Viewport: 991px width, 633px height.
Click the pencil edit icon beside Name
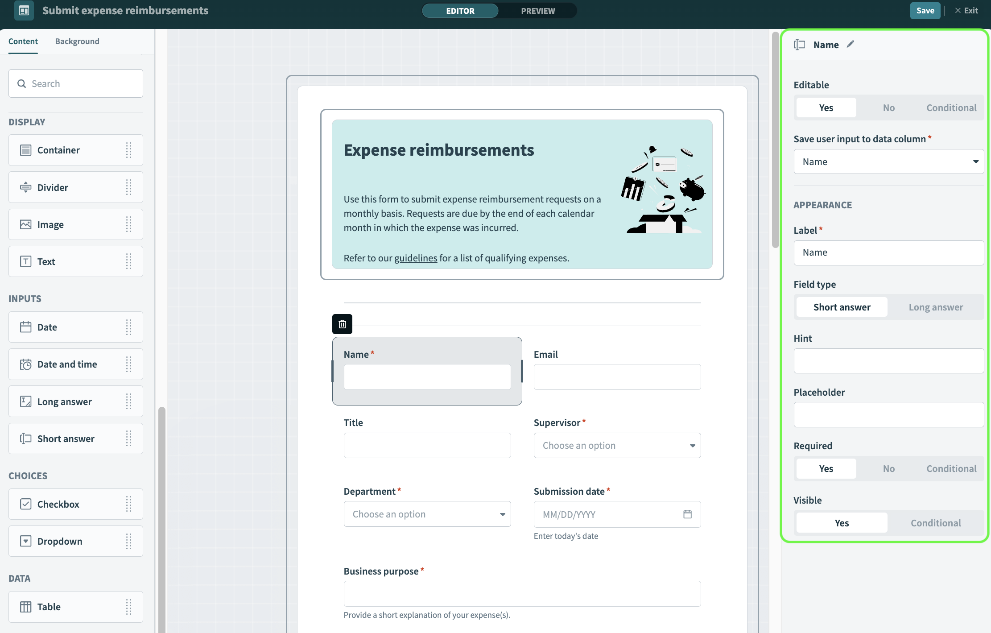coord(850,44)
